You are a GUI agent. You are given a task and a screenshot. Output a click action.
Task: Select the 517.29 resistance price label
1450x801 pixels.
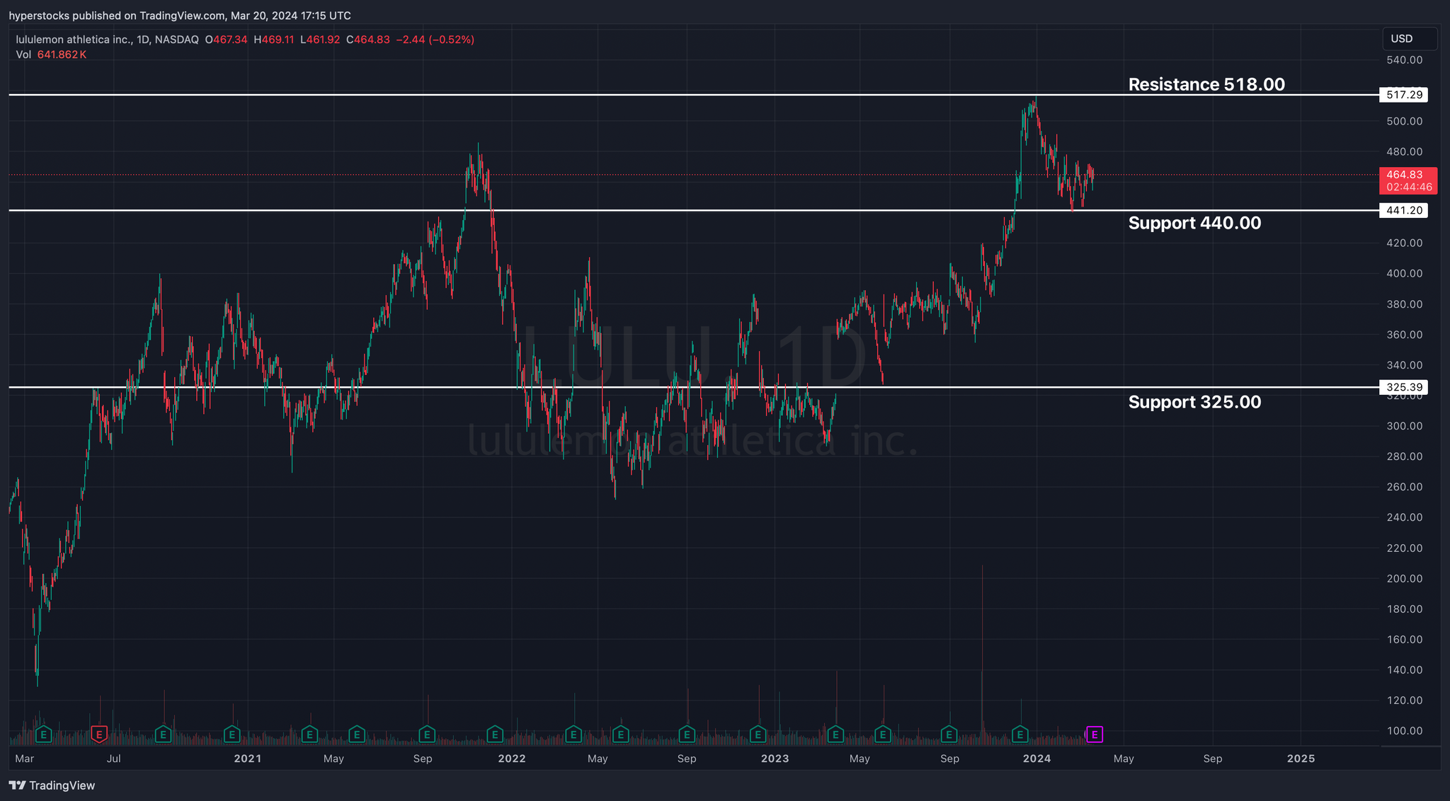pyautogui.click(x=1404, y=95)
